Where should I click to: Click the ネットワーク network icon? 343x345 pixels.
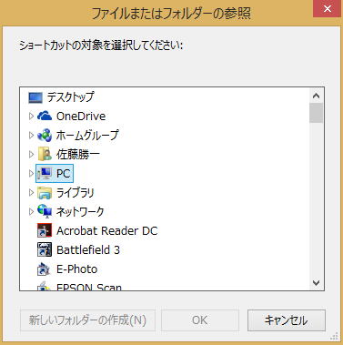pyautogui.click(x=45, y=211)
